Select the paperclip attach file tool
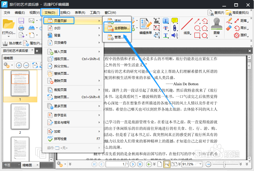 [x=174, y=28]
